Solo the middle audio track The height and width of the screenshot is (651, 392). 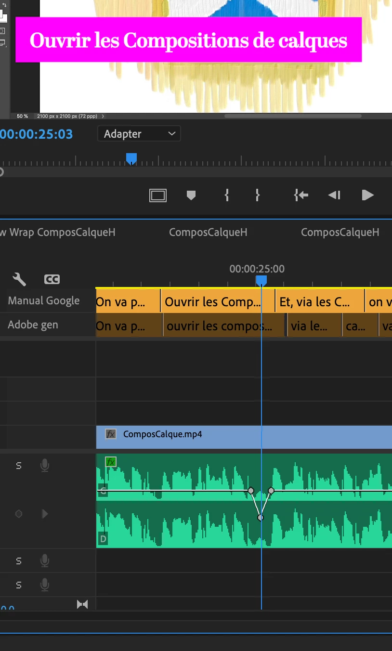point(19,561)
